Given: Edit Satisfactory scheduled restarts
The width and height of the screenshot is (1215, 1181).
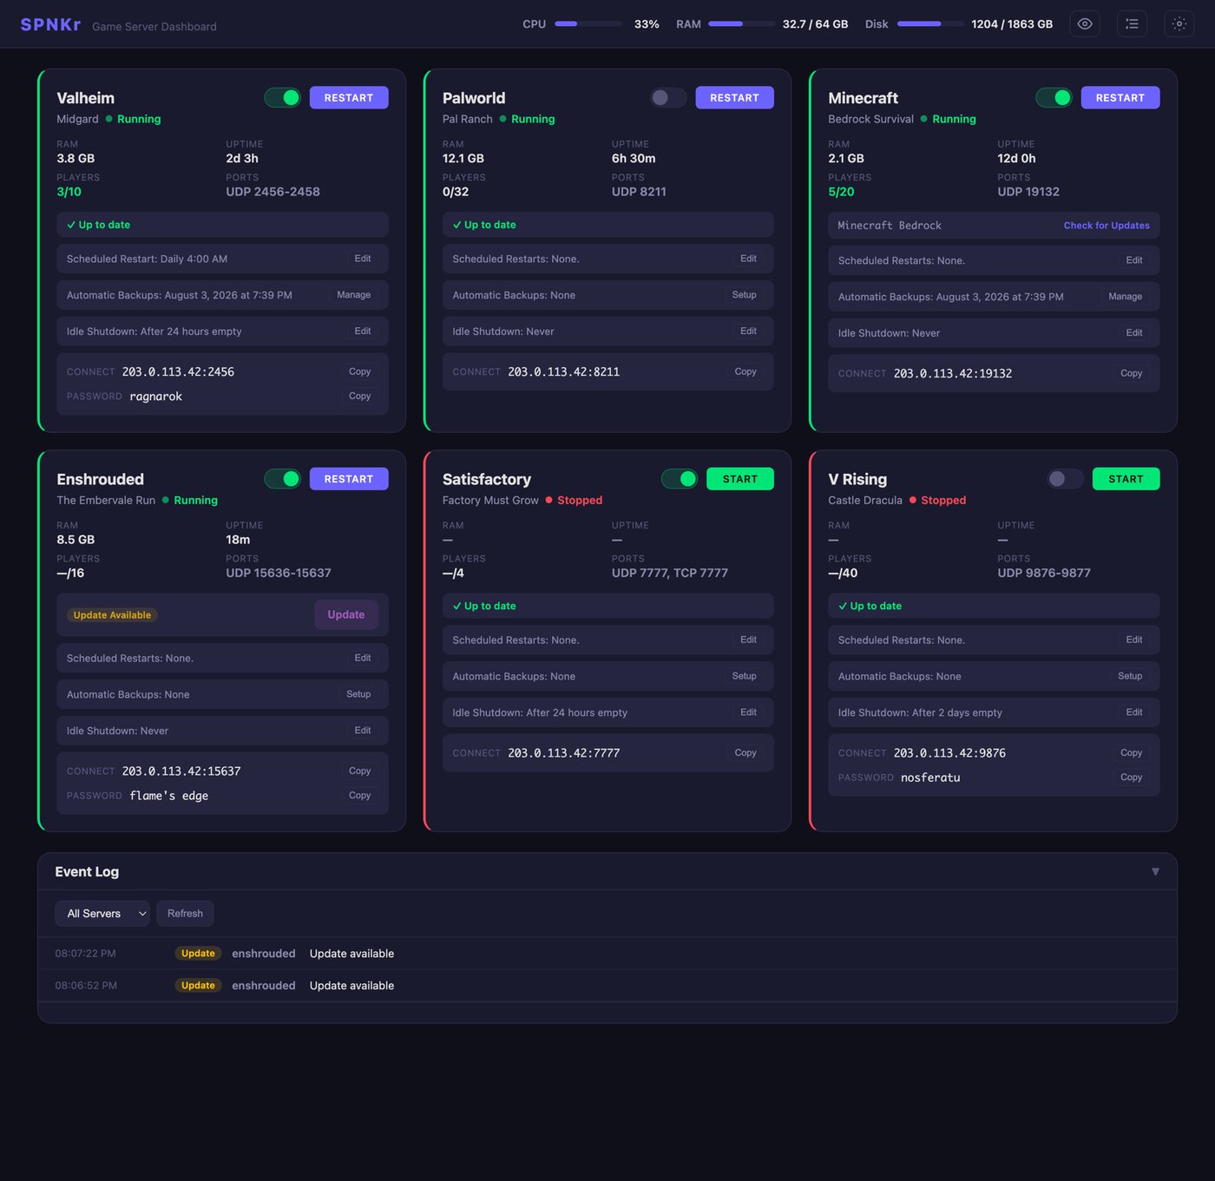Looking at the screenshot, I should click(748, 640).
